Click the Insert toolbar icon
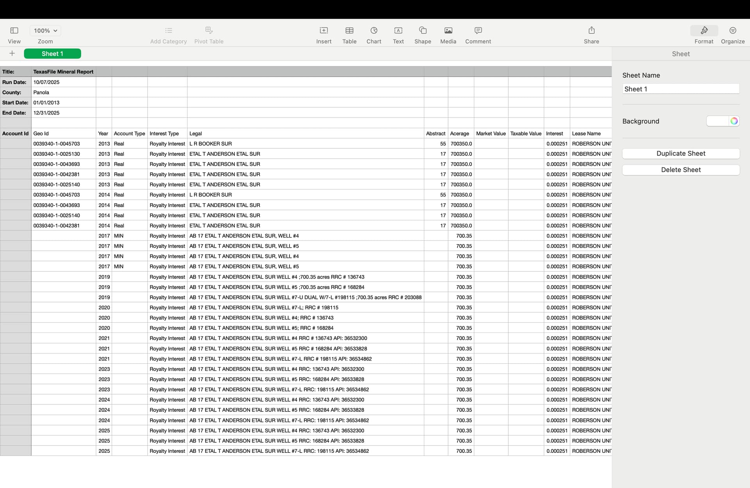Screen dimensions: 750x488 (323, 30)
